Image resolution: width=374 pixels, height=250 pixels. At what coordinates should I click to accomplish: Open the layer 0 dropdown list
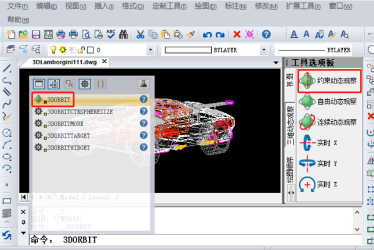coord(151,50)
